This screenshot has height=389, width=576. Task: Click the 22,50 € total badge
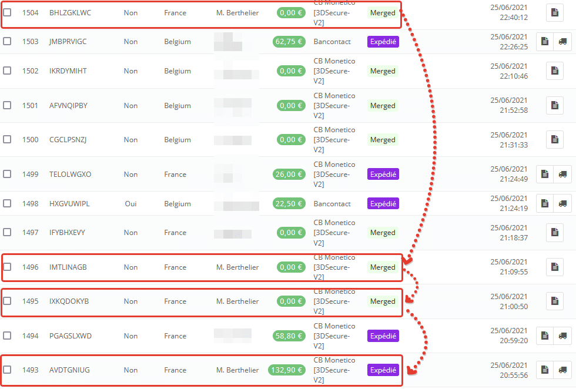point(289,203)
